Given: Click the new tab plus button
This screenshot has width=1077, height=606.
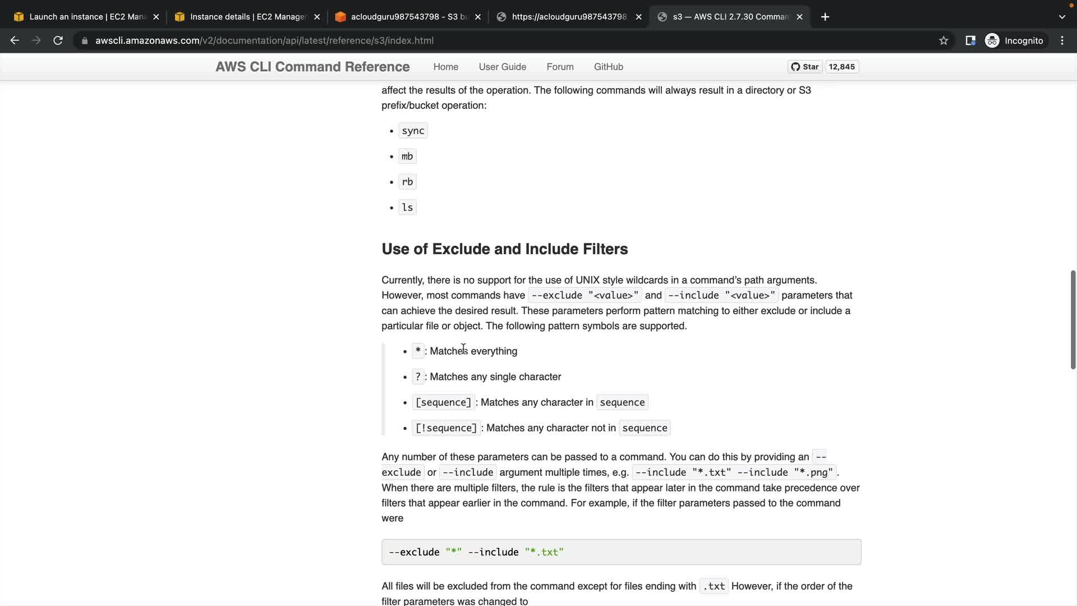Looking at the screenshot, I should point(825,17).
